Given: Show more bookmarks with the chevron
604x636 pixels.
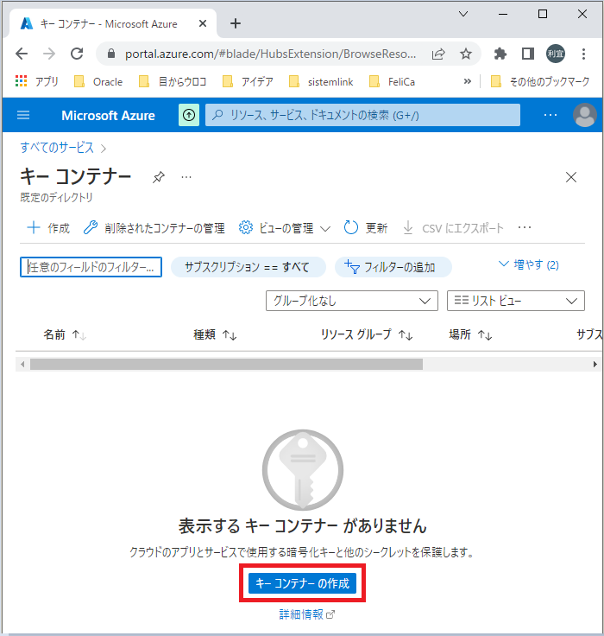Looking at the screenshot, I should pyautogui.click(x=468, y=81).
